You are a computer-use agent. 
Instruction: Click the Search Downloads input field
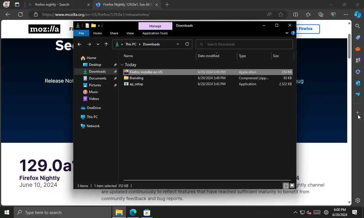(244, 44)
